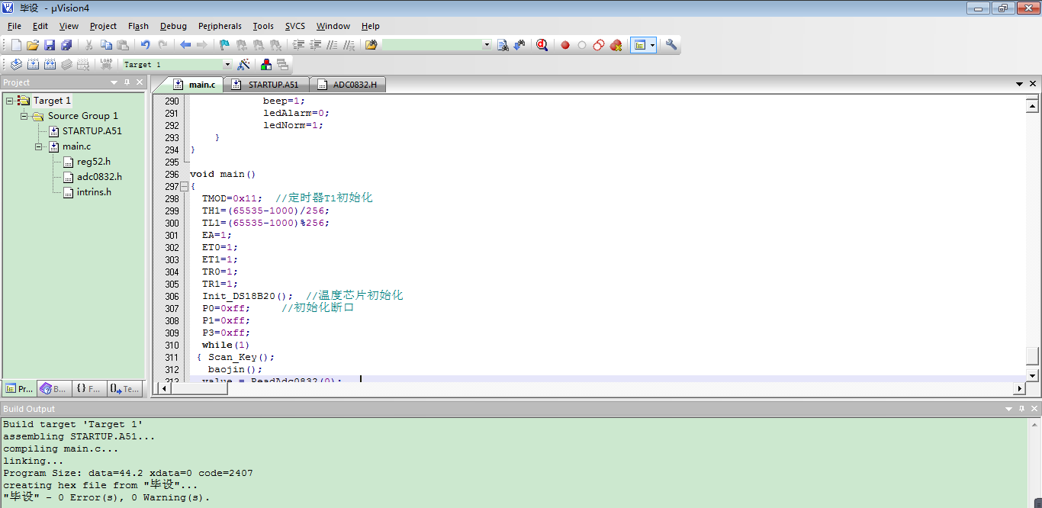Click the find text input field

tap(432, 45)
